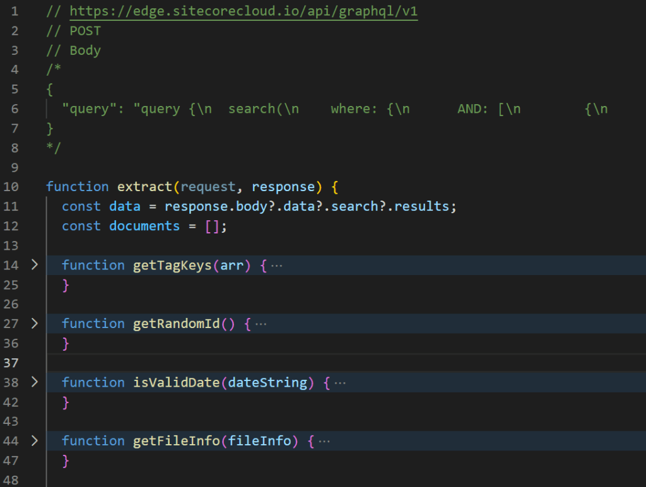Unfold getFileInfo using its gutter chevron

(35, 441)
